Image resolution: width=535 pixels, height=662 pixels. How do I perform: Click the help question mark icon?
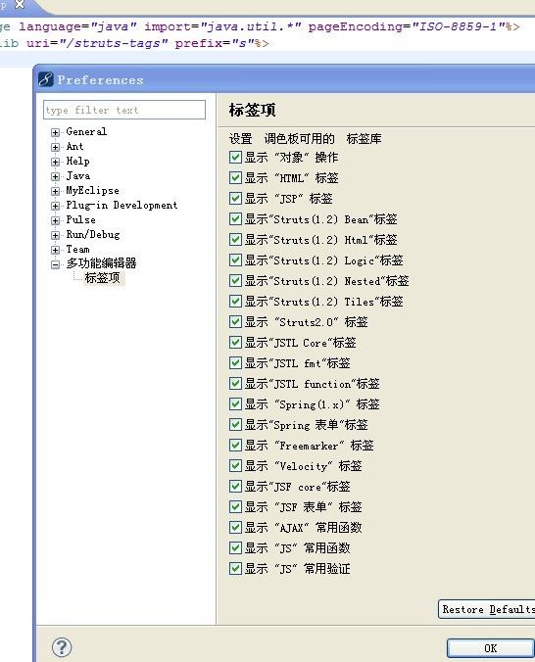pyautogui.click(x=62, y=647)
